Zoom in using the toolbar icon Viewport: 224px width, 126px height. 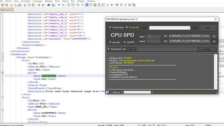[58, 5]
